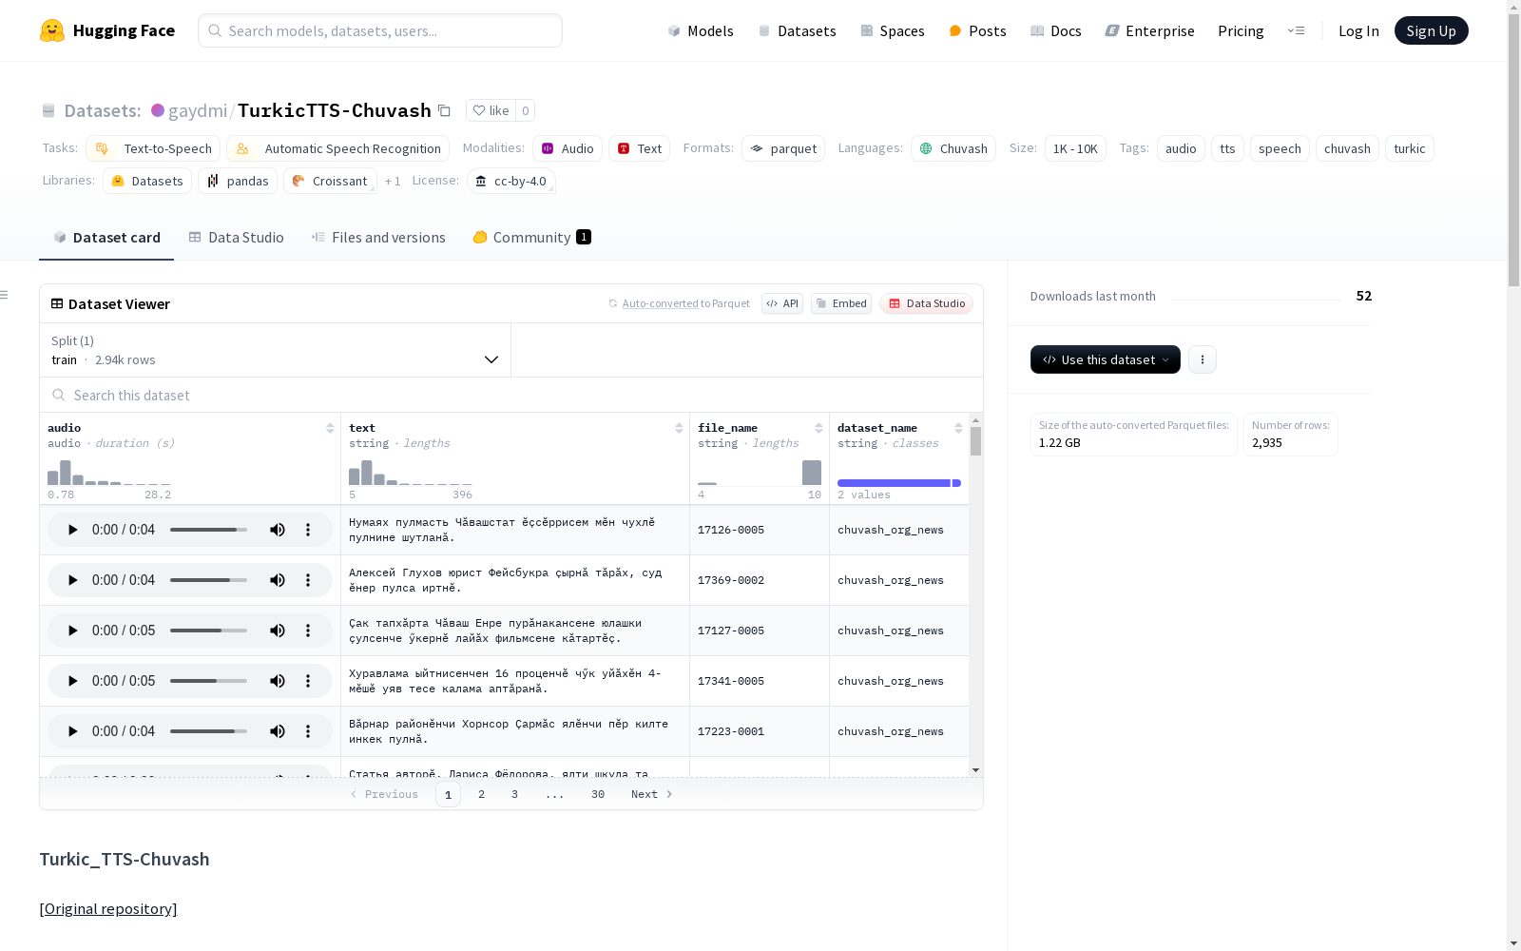This screenshot has height=951, width=1521.
Task: Open audio options menu for row 17223-0001
Action: [308, 731]
